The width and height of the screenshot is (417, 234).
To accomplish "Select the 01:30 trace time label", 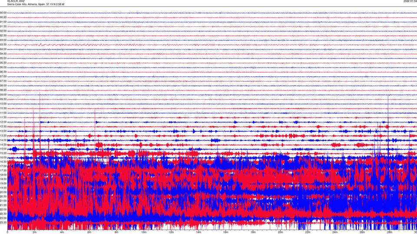I will (3, 26).
